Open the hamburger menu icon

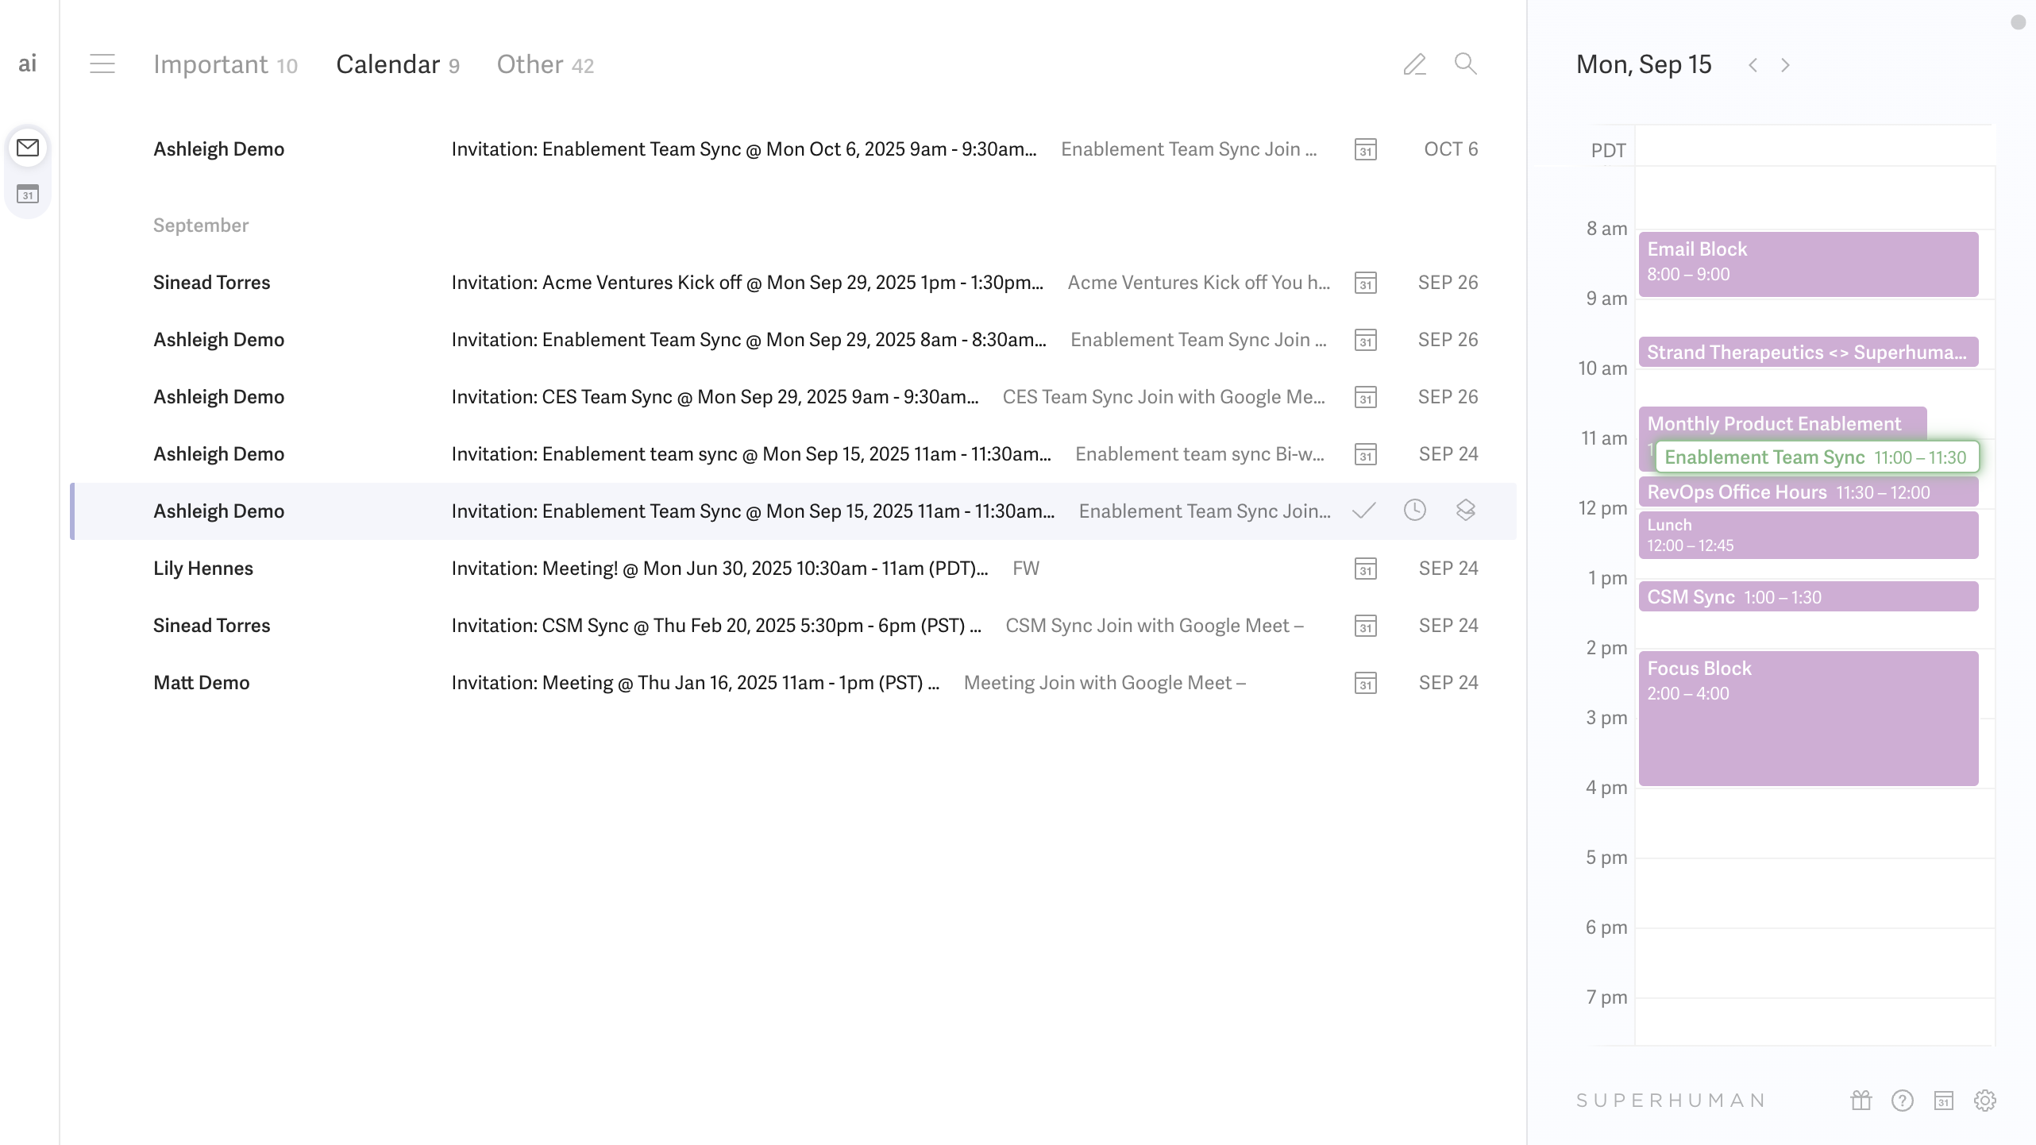[102, 64]
